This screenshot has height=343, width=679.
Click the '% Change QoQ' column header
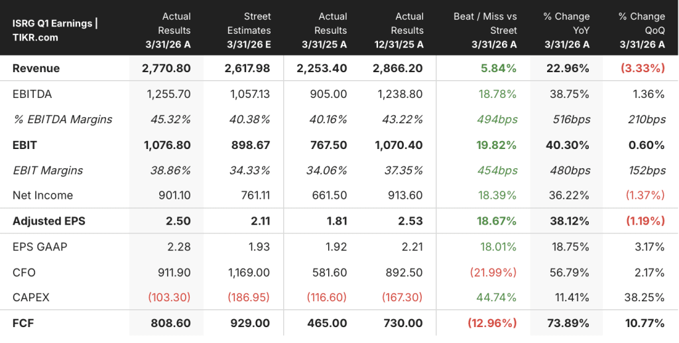[x=642, y=30]
